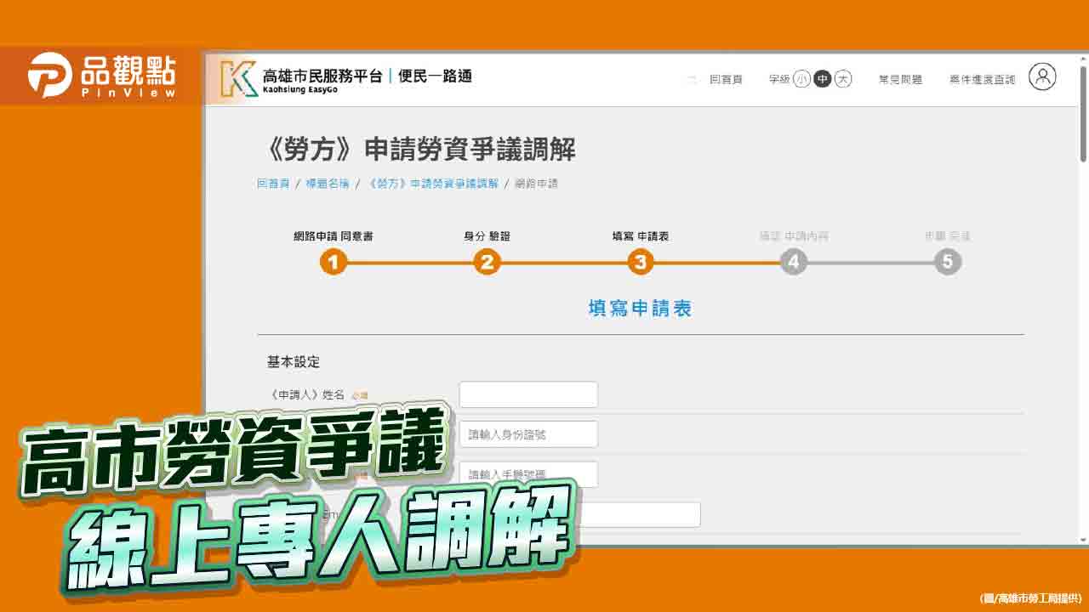Viewport: 1089px width, 612px height.
Task: Focus the 請輸入身份證號 input field
Action: tap(528, 434)
